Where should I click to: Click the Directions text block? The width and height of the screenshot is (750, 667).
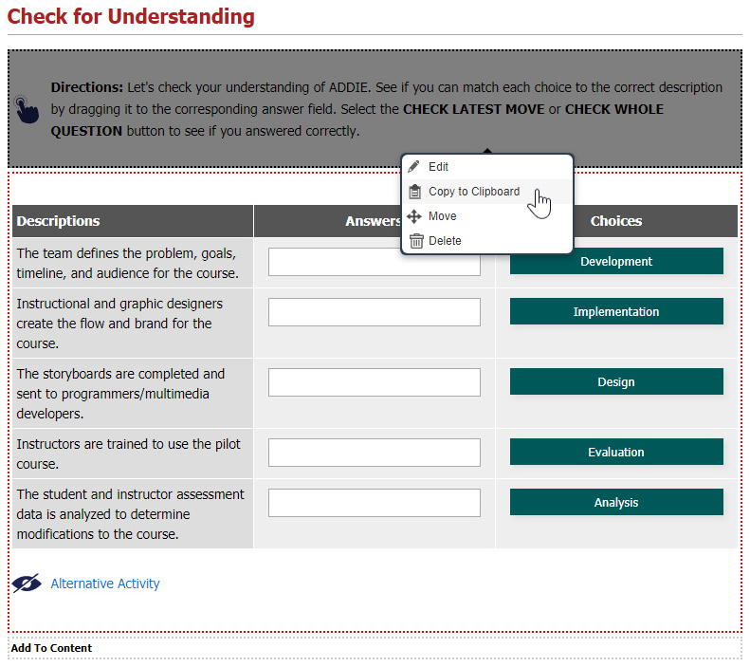tap(387, 109)
